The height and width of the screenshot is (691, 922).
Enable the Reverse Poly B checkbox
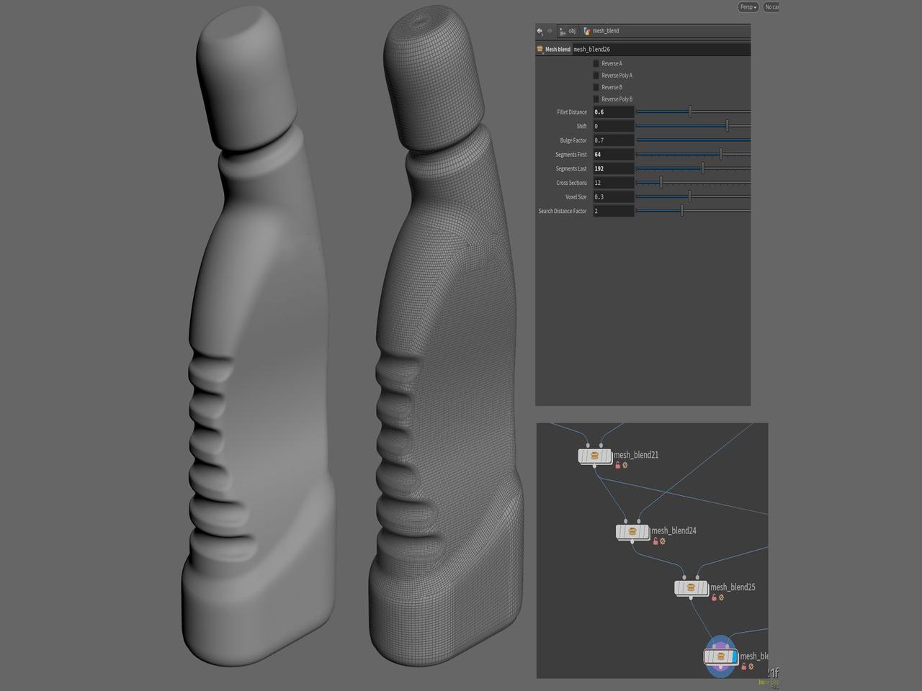point(596,99)
